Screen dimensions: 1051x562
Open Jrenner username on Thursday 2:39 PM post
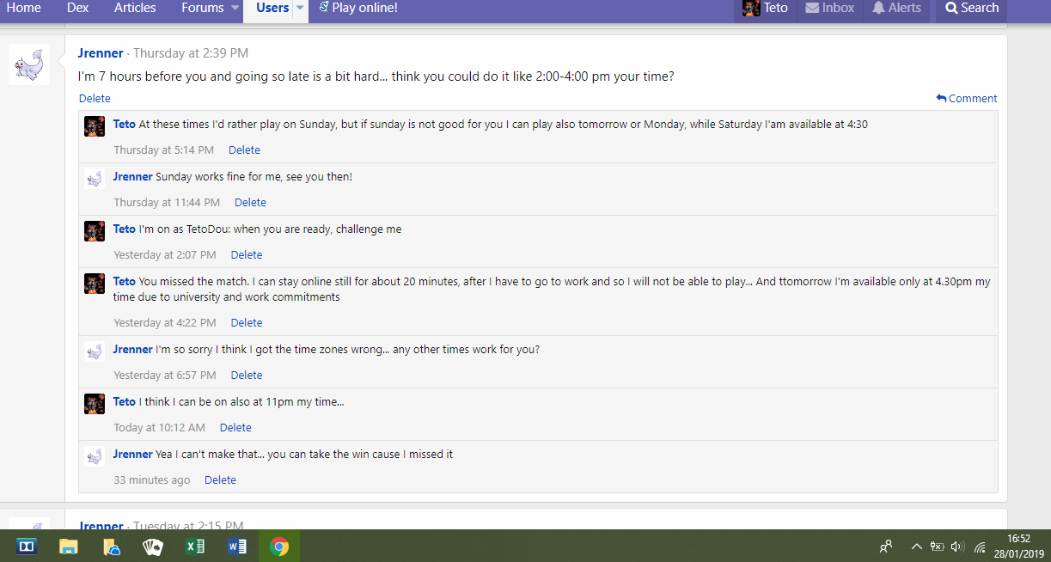click(x=101, y=53)
